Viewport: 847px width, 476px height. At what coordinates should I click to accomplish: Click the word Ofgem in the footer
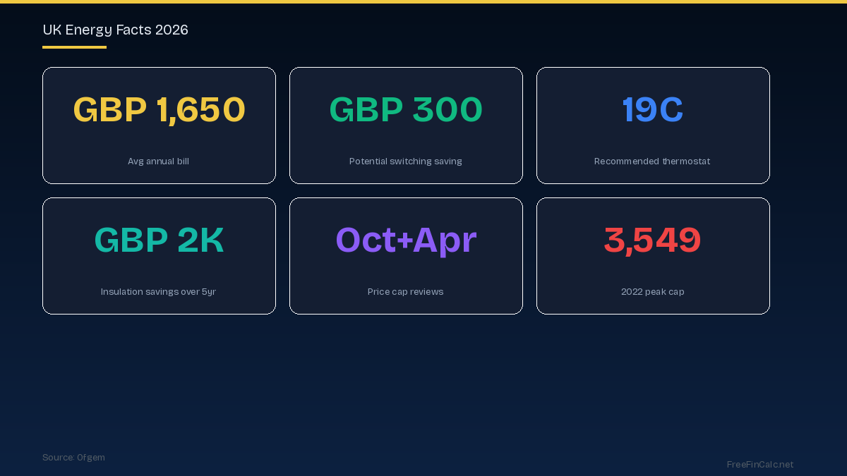[91, 458]
